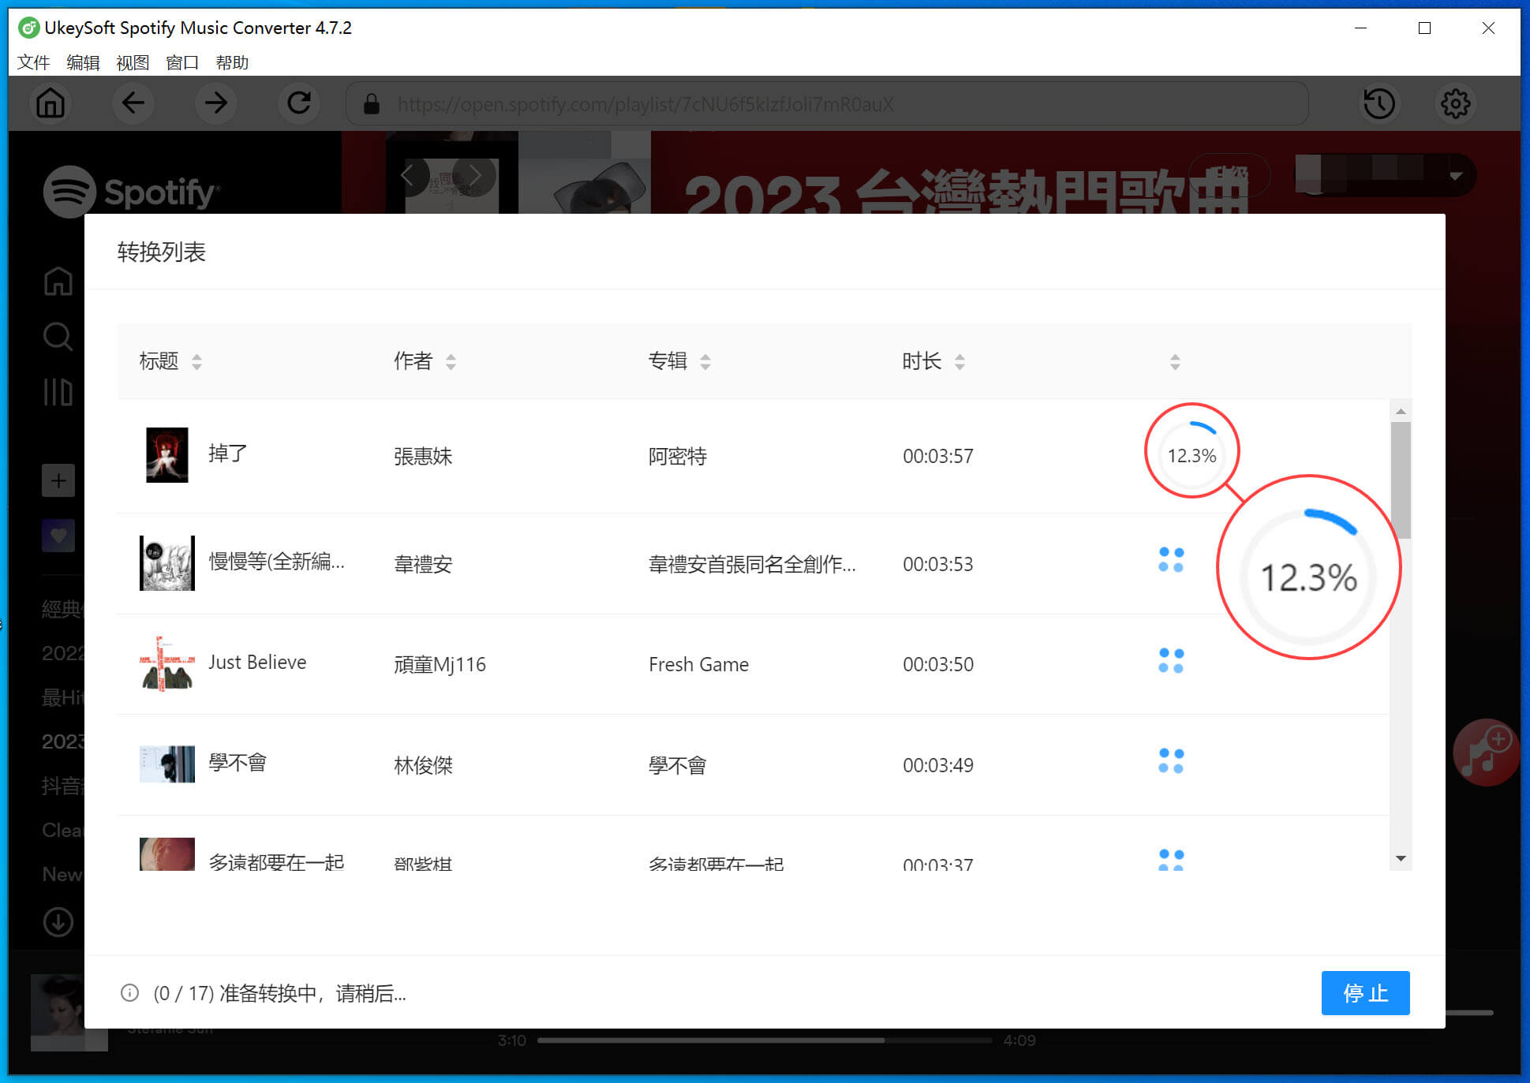This screenshot has height=1083, width=1530.
Task: Open Liked Songs heart icon
Action: click(58, 536)
